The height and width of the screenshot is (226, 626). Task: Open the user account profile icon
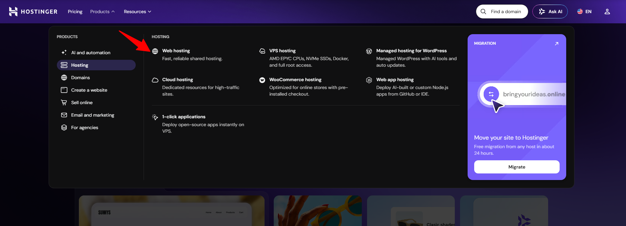coord(607,11)
